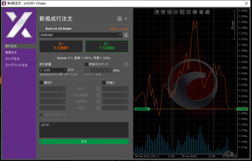Open the line chart type icon

(x=176, y=12)
